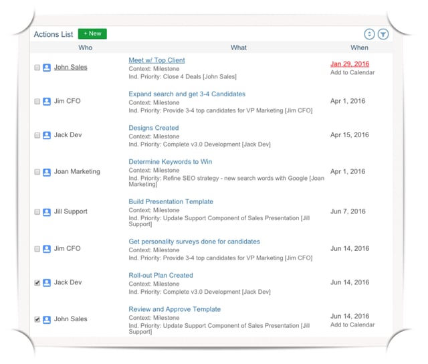Check the box for Meet w/ Top Client
Screen dimensions: 428x364
click(37, 68)
